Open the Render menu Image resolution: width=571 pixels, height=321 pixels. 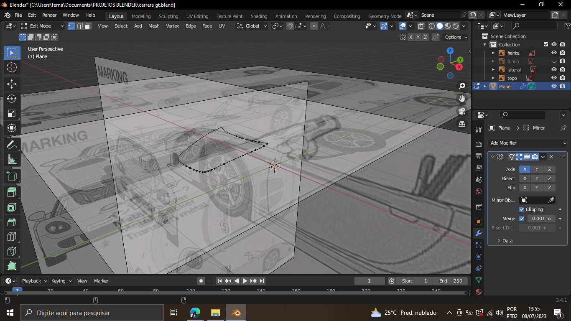pyautogui.click(x=49, y=15)
